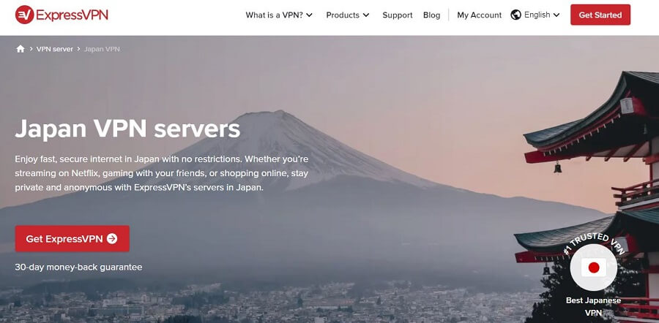Expand the What is a VPN? menu
Viewport: 659px width, 323px height.
click(279, 15)
